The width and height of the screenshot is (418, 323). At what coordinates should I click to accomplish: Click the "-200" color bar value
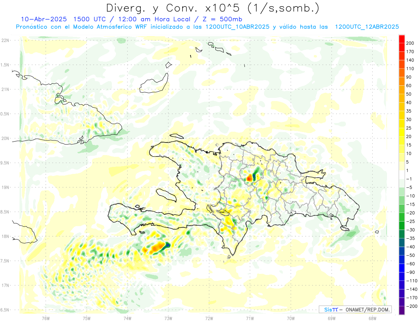click(411, 306)
